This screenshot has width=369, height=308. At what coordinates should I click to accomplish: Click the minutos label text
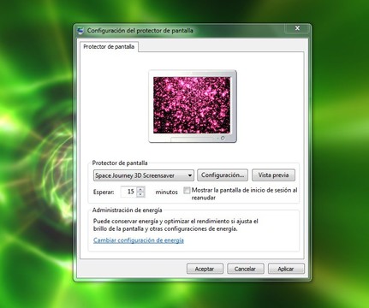166,192
